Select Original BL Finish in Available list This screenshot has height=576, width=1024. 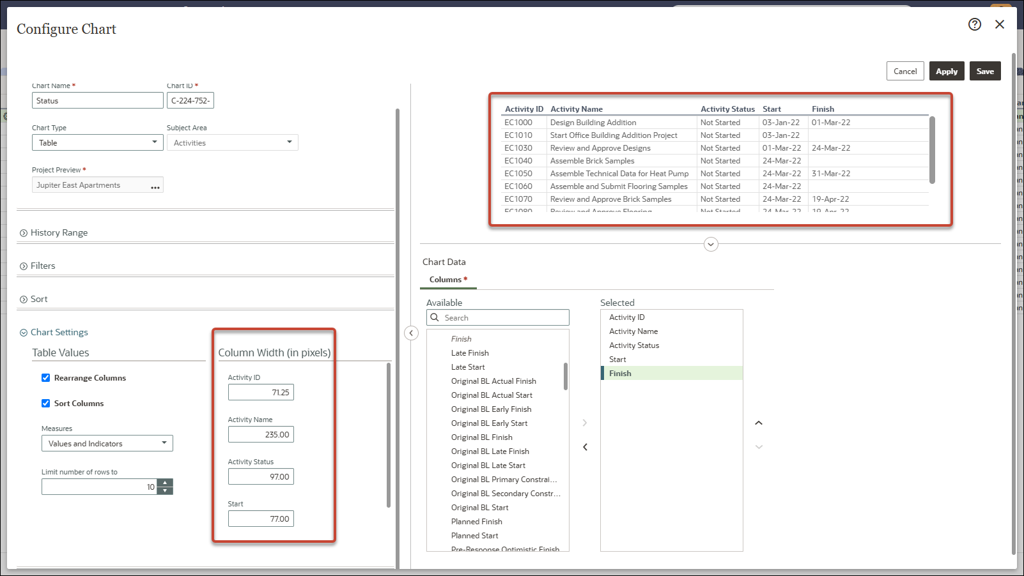[x=481, y=437]
